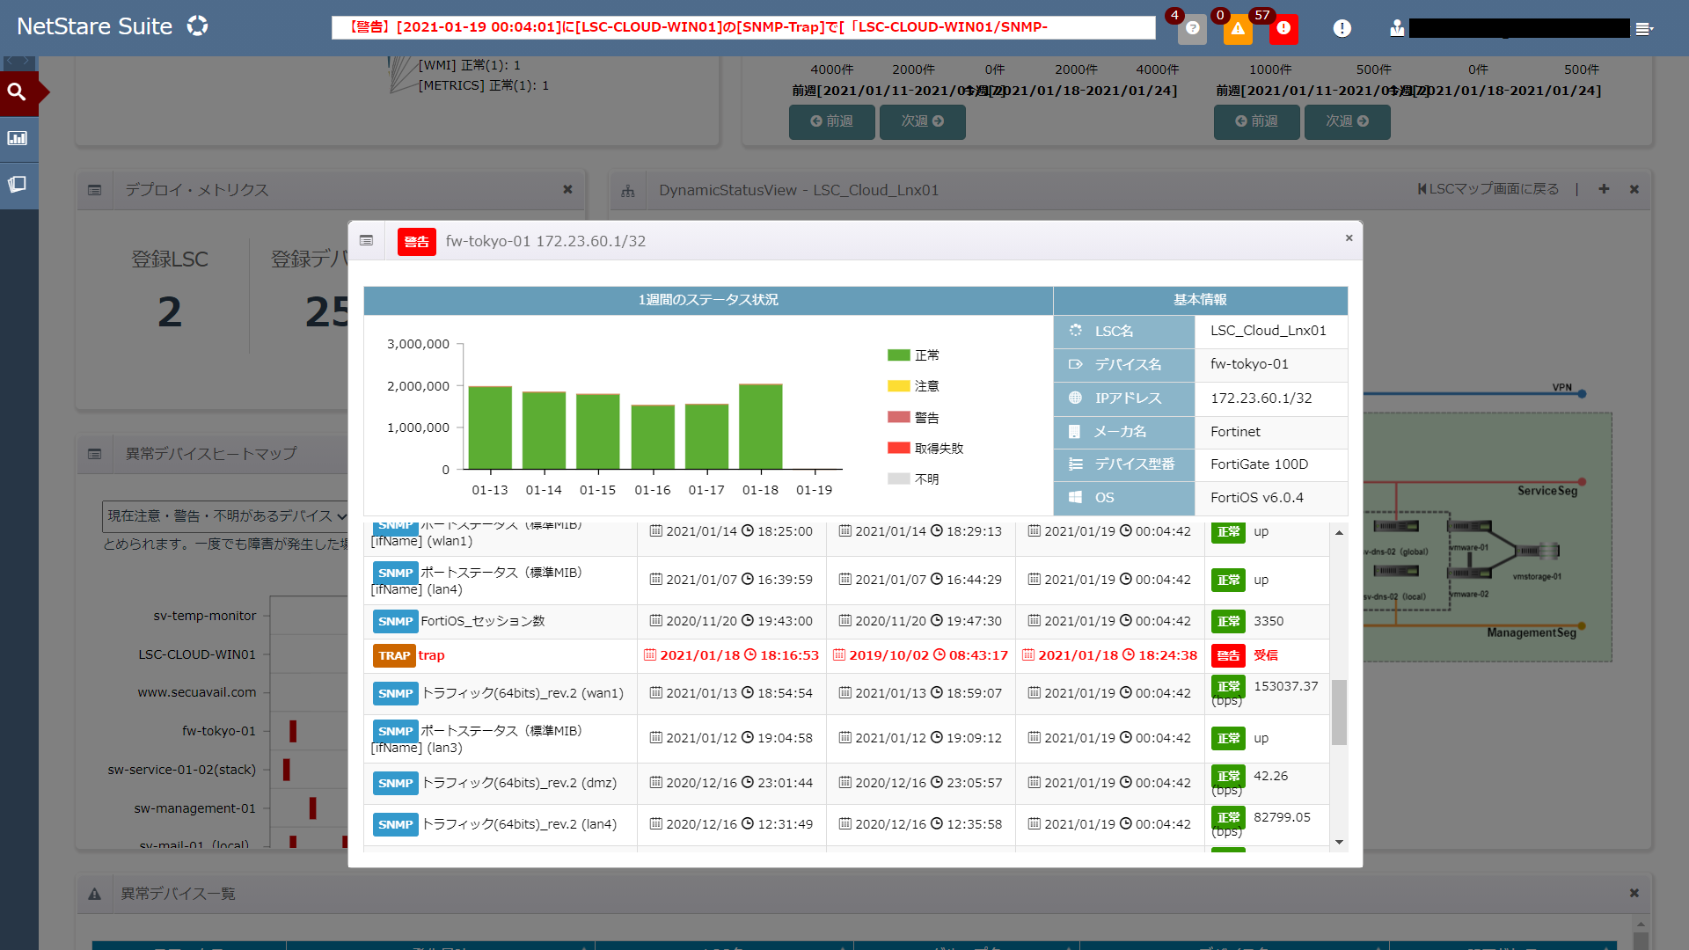
Task: Click the first 次週 next-week button
Action: (922, 121)
